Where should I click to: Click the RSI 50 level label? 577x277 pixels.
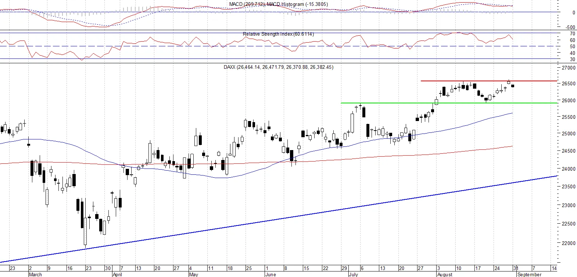coord(573,47)
